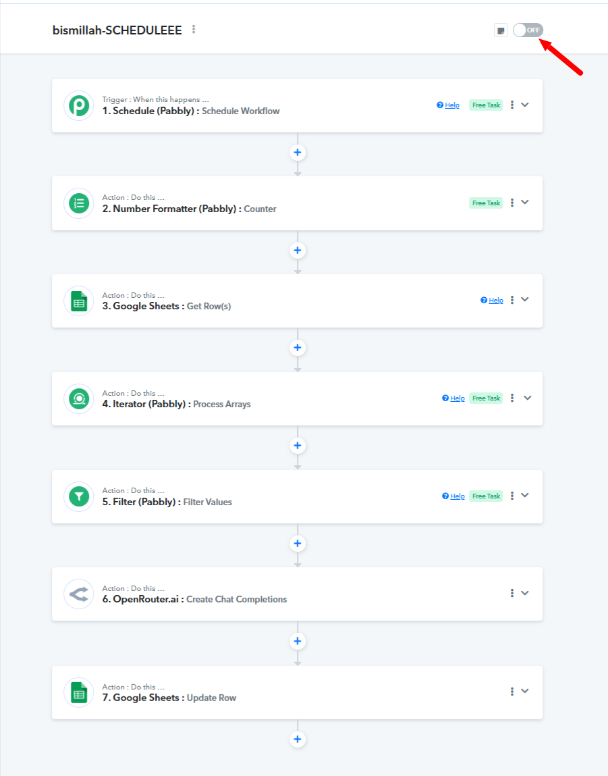The height and width of the screenshot is (776, 608).
Task: Click Free Task badge on Schedule step
Action: [x=486, y=105]
